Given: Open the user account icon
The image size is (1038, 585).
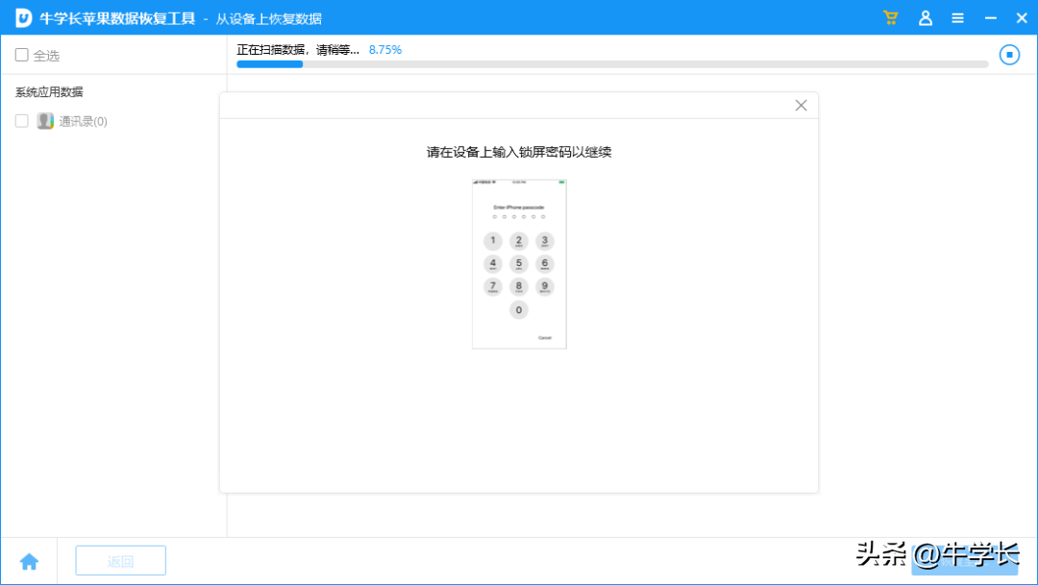Looking at the screenshot, I should [x=925, y=17].
